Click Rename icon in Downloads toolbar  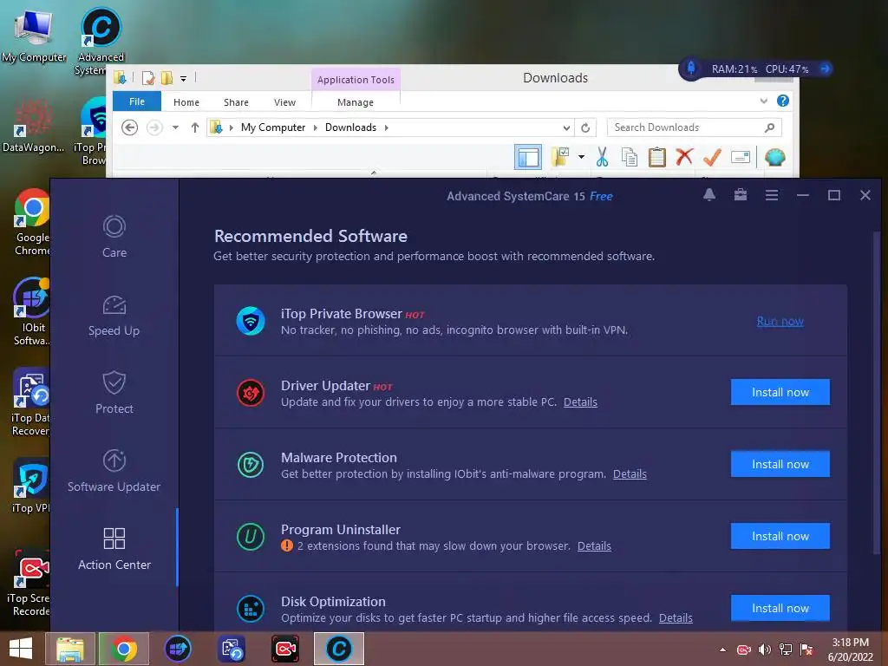741,157
